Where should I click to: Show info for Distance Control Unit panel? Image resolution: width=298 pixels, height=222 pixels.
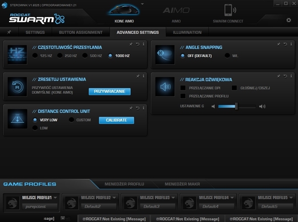pyautogui.click(x=144, y=108)
